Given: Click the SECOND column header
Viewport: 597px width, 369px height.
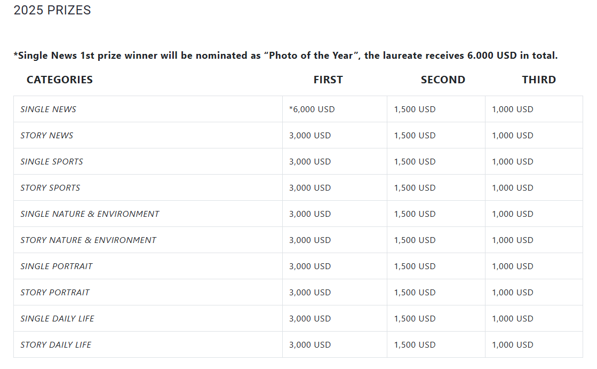Looking at the screenshot, I should [x=443, y=80].
